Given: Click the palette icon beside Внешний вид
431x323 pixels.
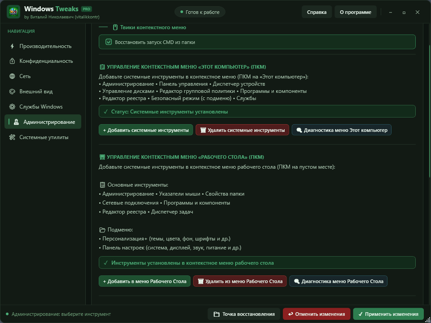Looking at the screenshot, I should click(x=12, y=92).
